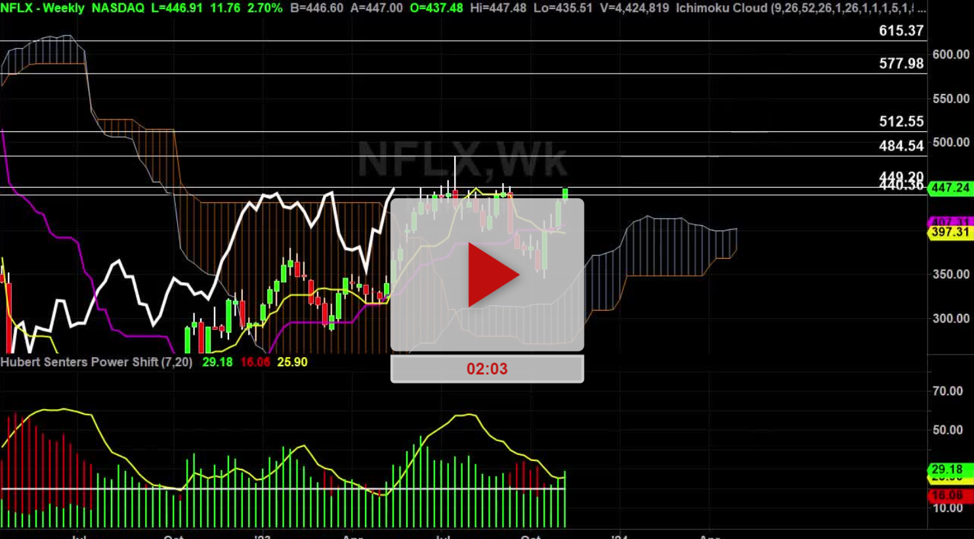Click the 02:03 video duration bar
The height and width of the screenshot is (539, 974).
(486, 368)
